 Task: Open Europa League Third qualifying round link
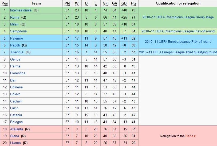click(x=178, y=52)
